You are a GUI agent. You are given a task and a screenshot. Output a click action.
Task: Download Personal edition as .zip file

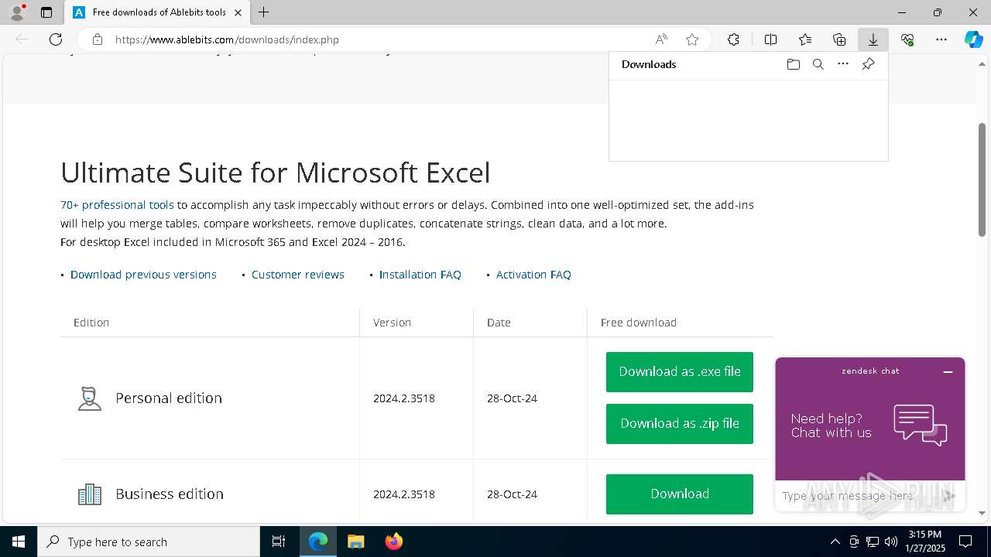click(680, 424)
